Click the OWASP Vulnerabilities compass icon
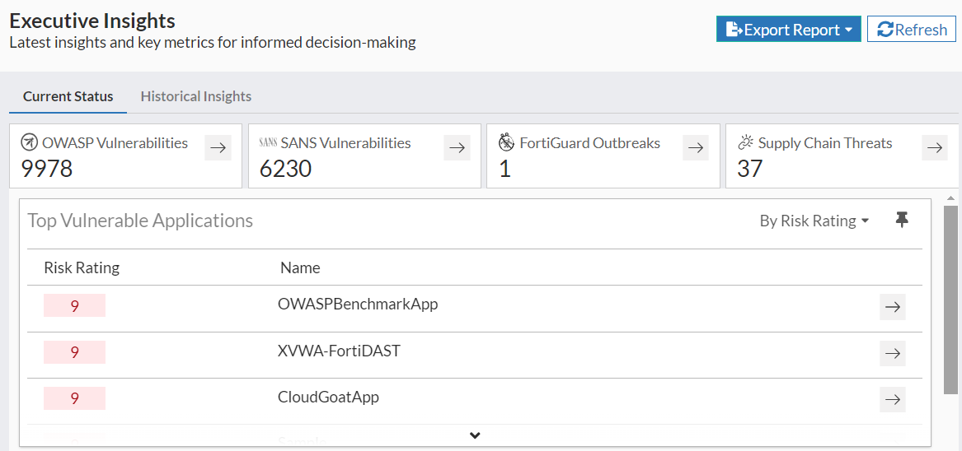 29,143
